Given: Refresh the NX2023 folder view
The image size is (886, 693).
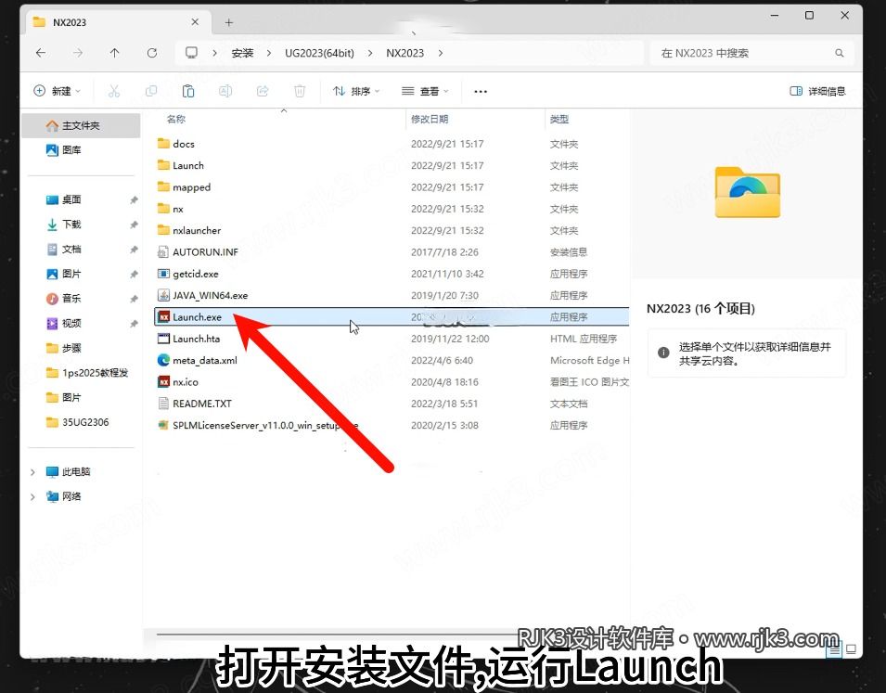Looking at the screenshot, I should coord(152,53).
